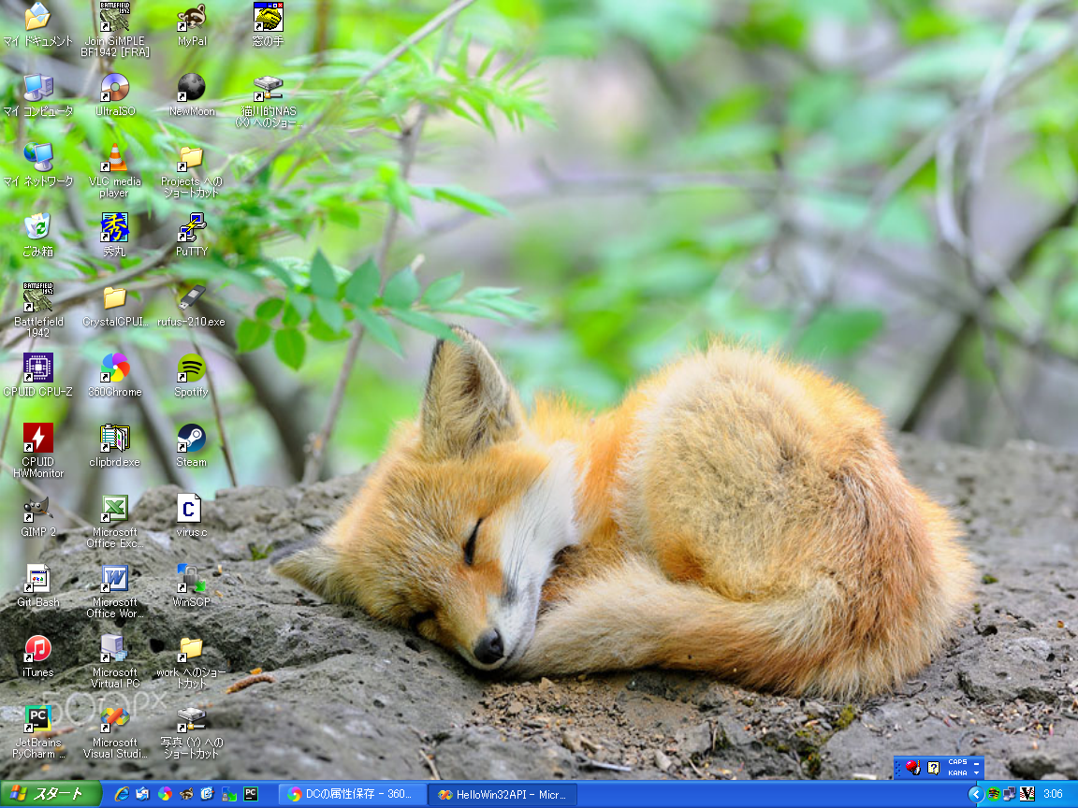This screenshot has width=1078, height=808.
Task: Select the JetBrains PyCharm desktop shortcut
Action: 37,731
